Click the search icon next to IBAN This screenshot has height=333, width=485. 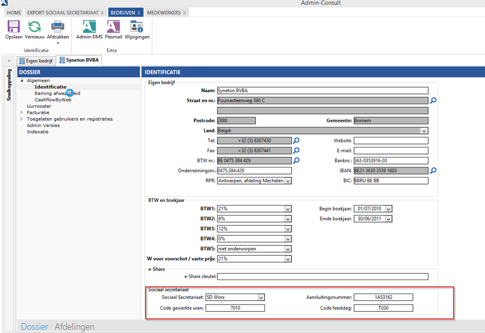click(x=433, y=170)
